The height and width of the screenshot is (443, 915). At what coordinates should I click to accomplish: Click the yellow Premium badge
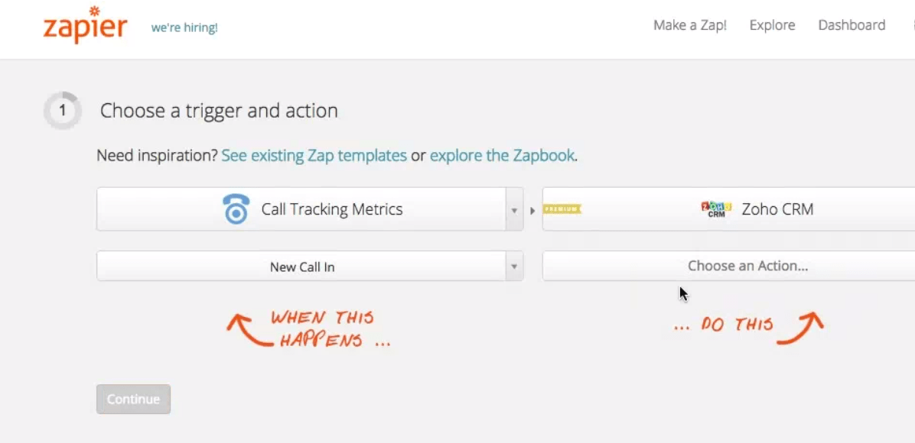(562, 209)
